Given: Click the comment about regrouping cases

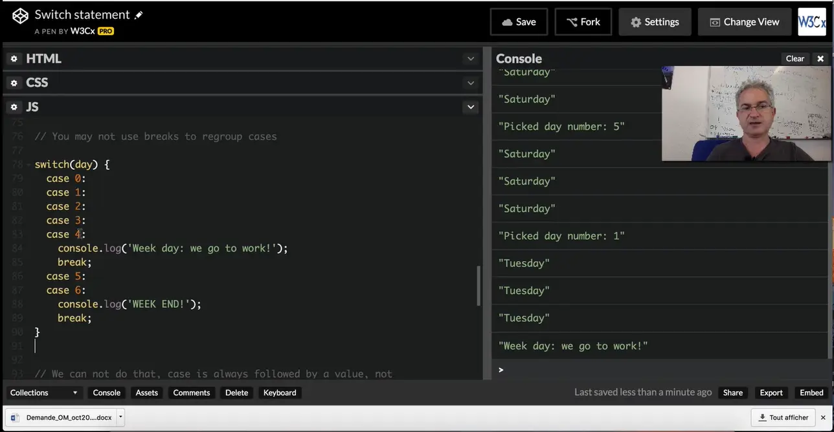Looking at the screenshot, I should 155,136.
